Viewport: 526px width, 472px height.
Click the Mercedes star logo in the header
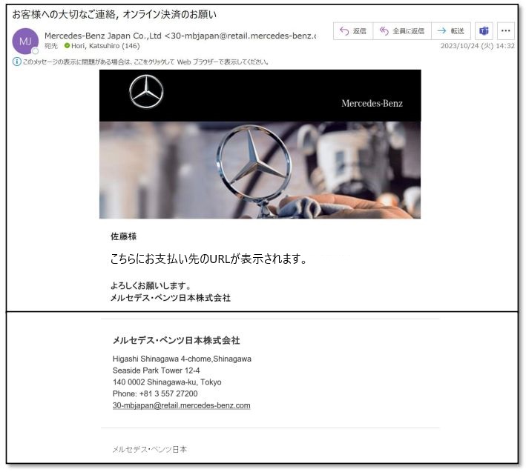coord(146,91)
